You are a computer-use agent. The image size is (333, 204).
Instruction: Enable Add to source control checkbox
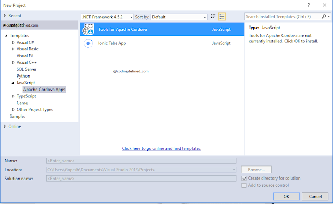[244, 185]
